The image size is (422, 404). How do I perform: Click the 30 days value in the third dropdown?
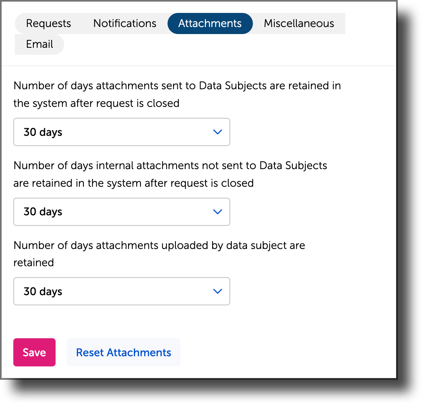click(42, 291)
